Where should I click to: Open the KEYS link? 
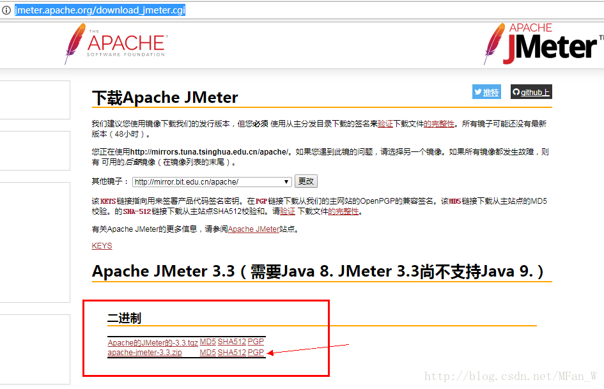(x=102, y=246)
